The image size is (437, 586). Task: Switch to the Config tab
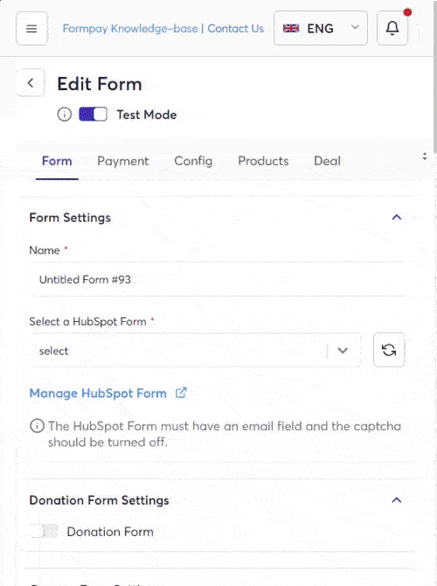[193, 161]
